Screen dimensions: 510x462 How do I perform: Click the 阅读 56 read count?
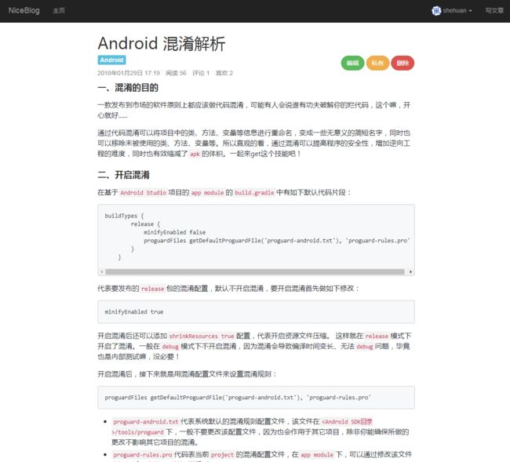click(176, 73)
